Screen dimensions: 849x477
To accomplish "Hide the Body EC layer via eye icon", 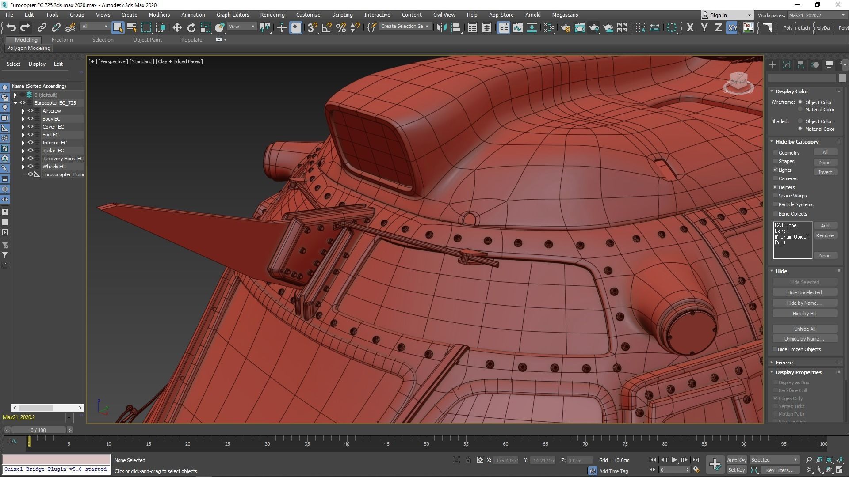I will point(31,119).
